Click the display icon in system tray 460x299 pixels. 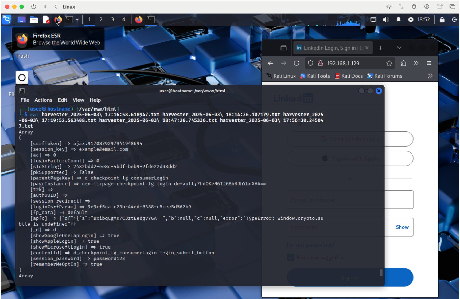(x=373, y=19)
